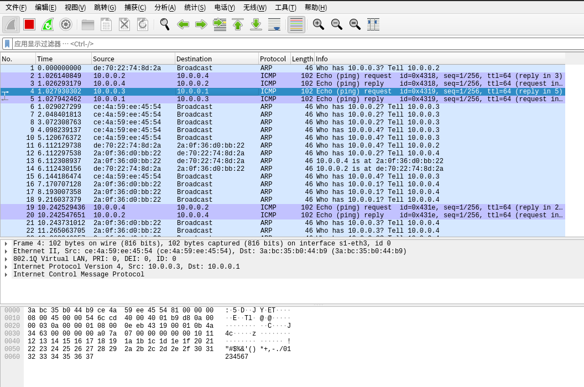584x387 pixels.
Task: Sort packets by Source column header
Action: [133, 59]
